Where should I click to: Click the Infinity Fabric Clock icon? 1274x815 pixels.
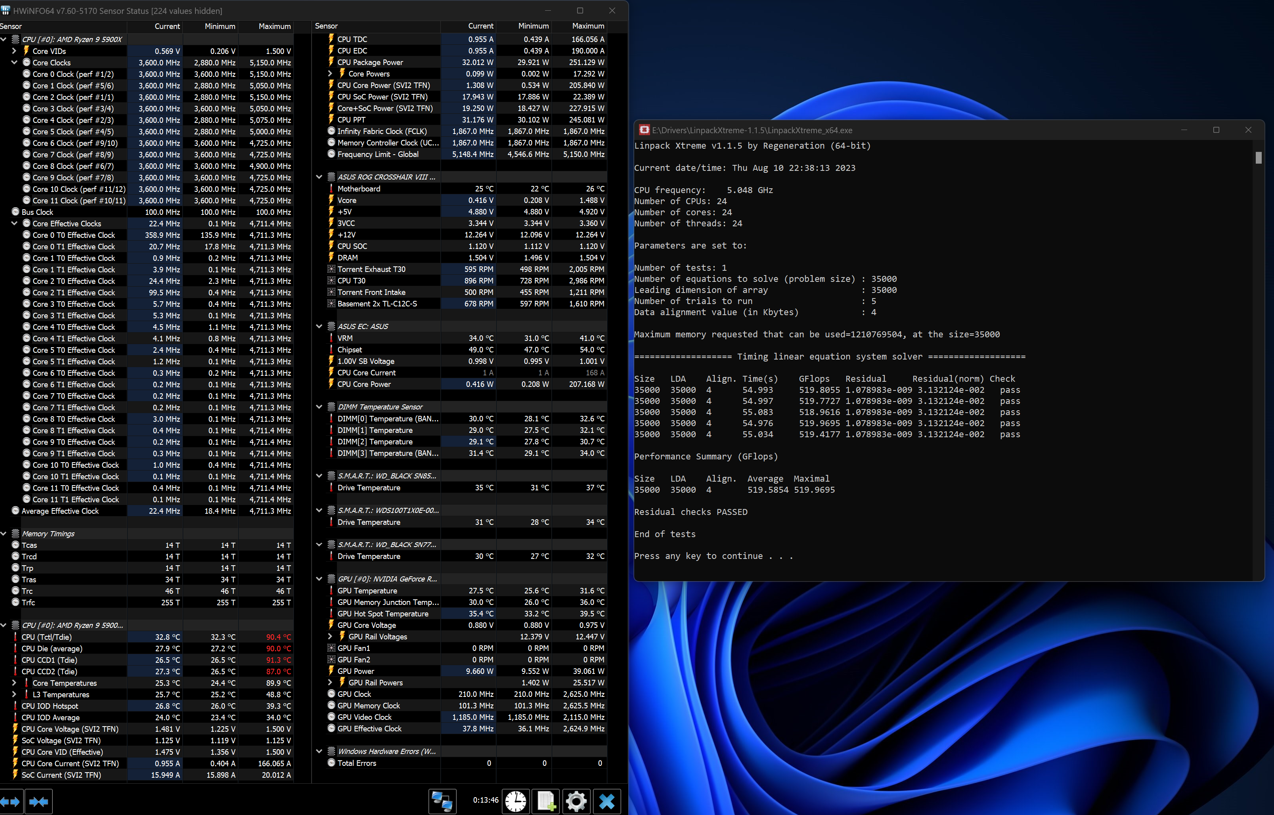331,131
